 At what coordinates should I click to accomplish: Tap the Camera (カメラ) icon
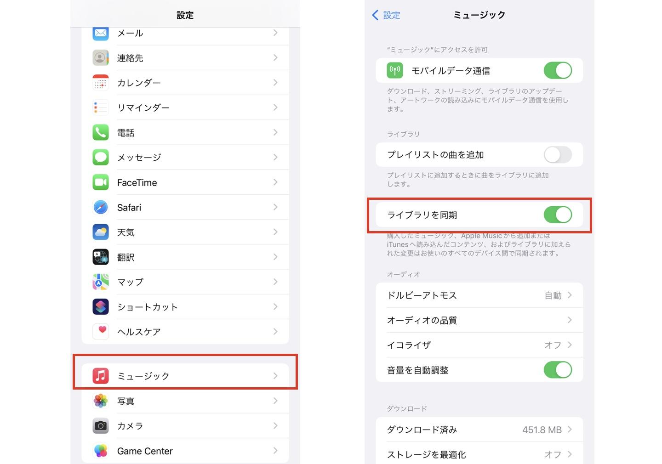pos(101,426)
